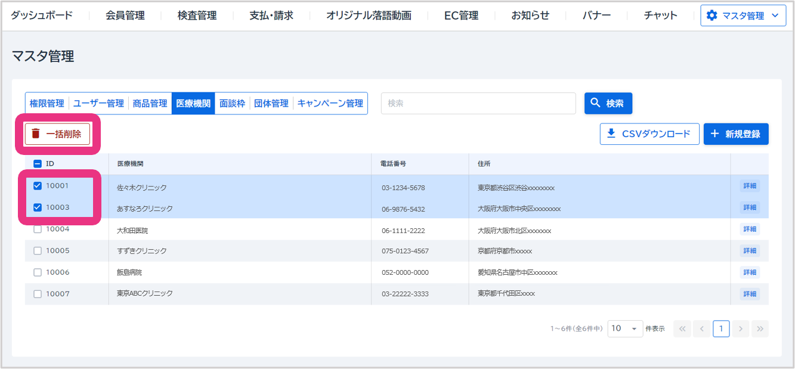This screenshot has width=795, height=369.
Task: Click the download icon on CSVダウンロード
Action: [x=611, y=134]
